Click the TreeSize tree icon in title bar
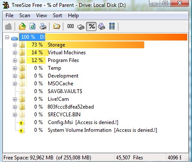Image resolution: width=192 pixels, height=162 pixels. pyautogui.click(x=6, y=5)
